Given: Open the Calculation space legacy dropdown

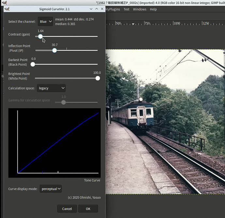Looking at the screenshot, I should [51, 88].
